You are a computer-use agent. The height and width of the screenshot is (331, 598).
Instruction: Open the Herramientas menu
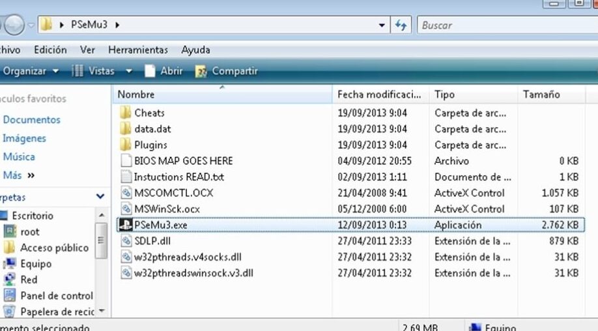138,50
